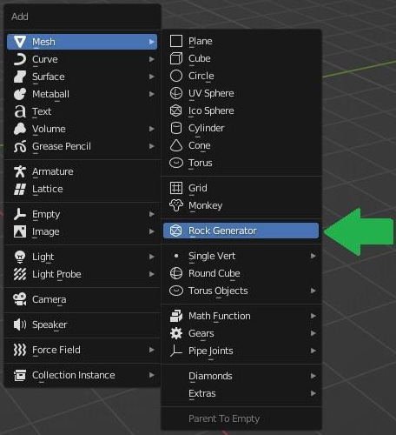This screenshot has height=435, width=396.
Task: Open the Diamonds submenu arrow
Action: [x=313, y=376]
